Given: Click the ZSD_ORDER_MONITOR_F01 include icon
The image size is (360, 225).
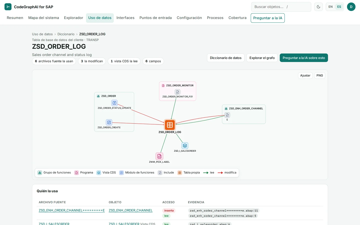Looking at the screenshot, I should 177,92.
